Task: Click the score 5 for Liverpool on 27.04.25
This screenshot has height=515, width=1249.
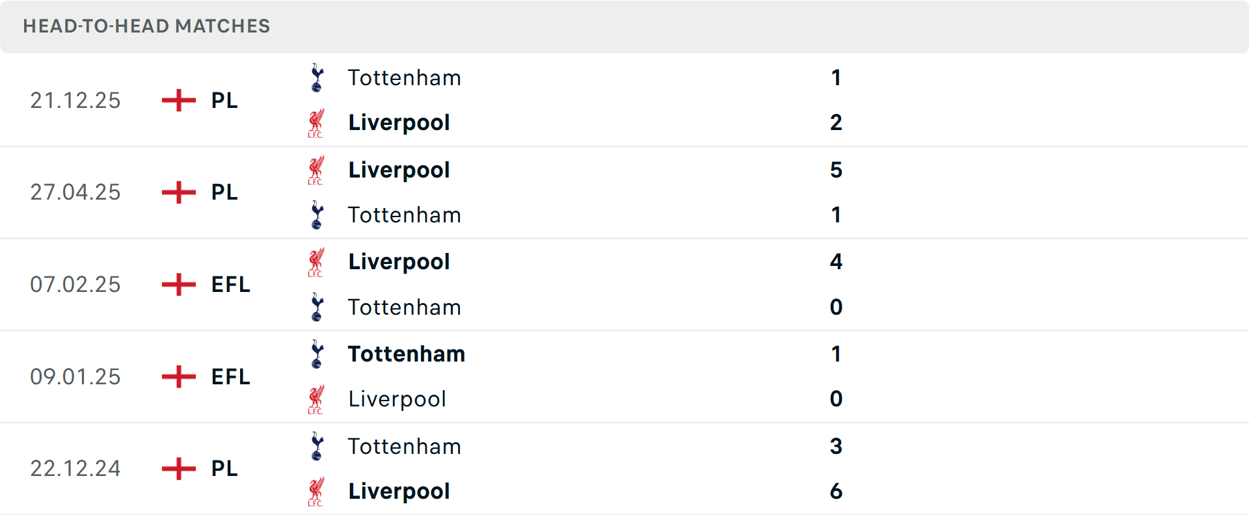Action: pyautogui.click(x=837, y=170)
